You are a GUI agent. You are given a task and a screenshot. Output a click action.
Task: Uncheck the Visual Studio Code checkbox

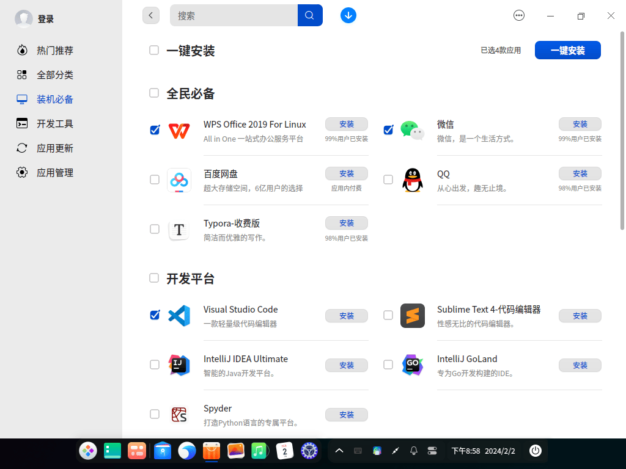pyautogui.click(x=154, y=315)
